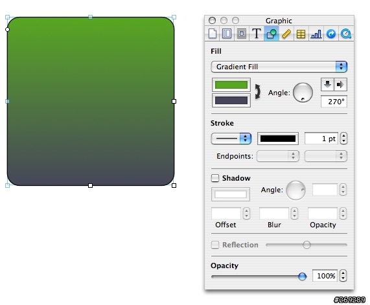Open the Table inspector tab
The image size is (370, 305).
tap(301, 34)
